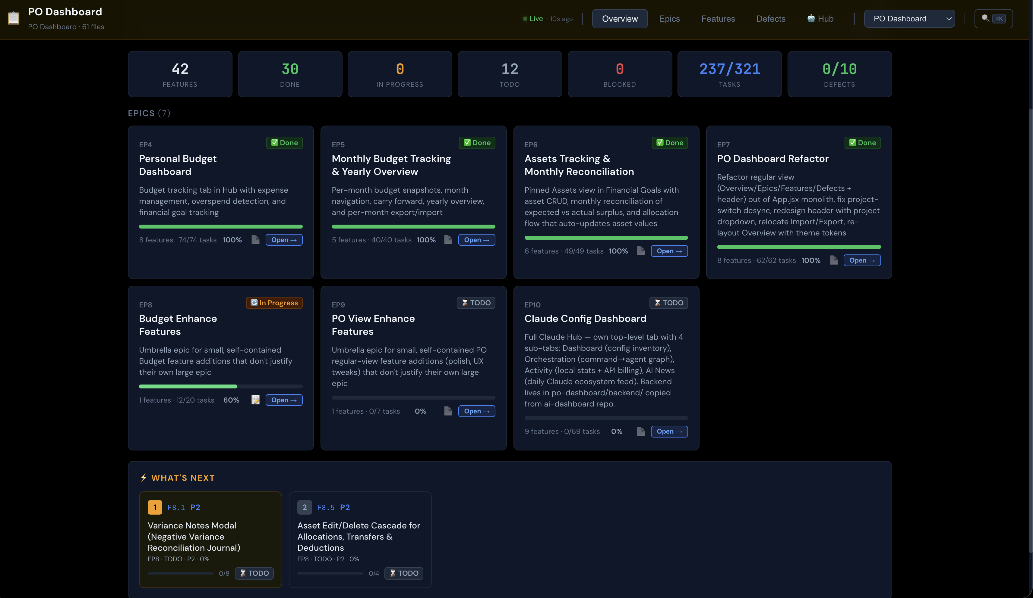Click the F8.5 feature ID
The height and width of the screenshot is (598, 1033).
click(x=325, y=507)
